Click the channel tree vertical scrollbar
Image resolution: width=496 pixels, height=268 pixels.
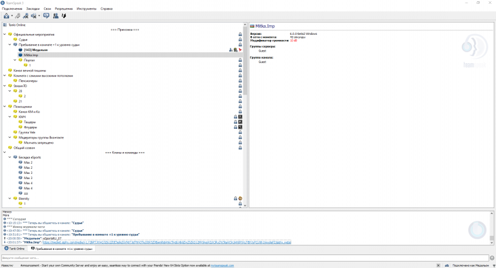pos(245,115)
